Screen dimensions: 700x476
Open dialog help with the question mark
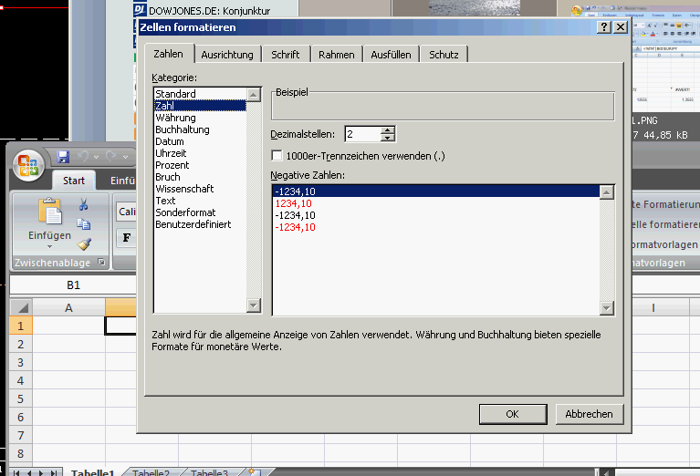[x=603, y=26]
